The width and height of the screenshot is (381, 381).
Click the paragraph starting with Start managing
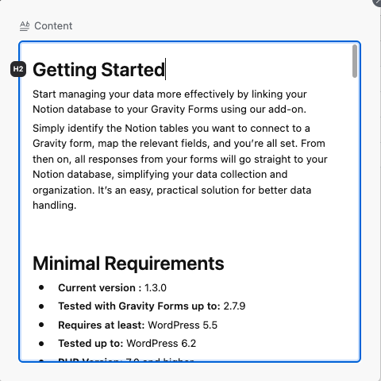170,102
